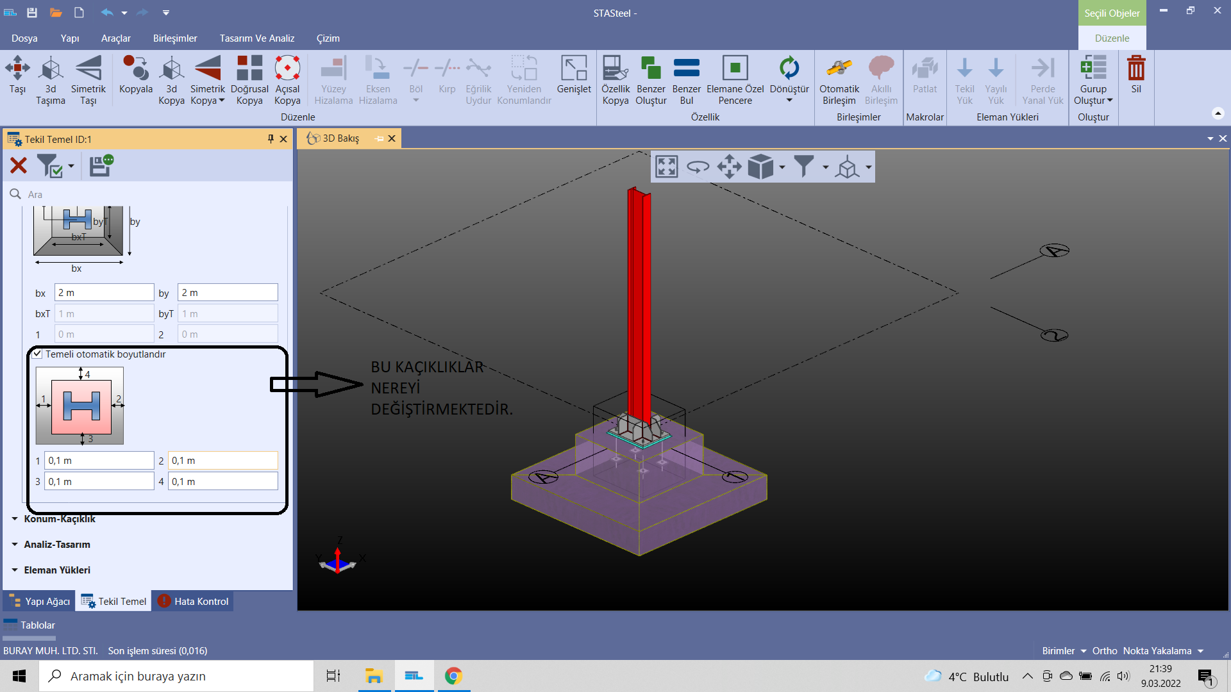Open the Birimler units dropdown
1231x692 pixels.
[x=1064, y=650]
